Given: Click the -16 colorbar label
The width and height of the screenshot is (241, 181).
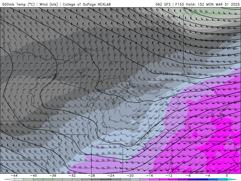Looking at the screenshot, I should click(x=149, y=176).
